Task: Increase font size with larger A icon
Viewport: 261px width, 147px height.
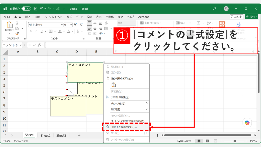Action: coord(75,25)
